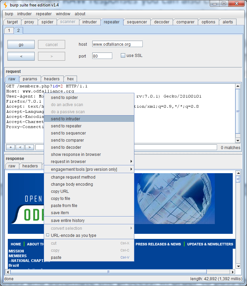Image resolution: width=247 pixels, height=286 pixels.
Task: Click PRESS RELEASES & NEWS link
Action: 158,244
